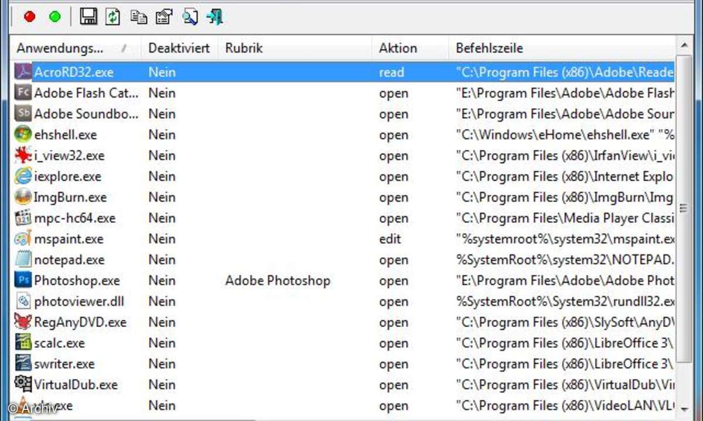Click the mspaint.exe palette icon
Screen dimensions: 703x421
(23, 239)
